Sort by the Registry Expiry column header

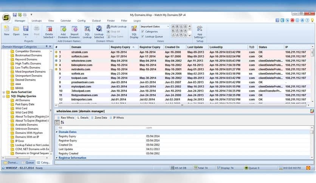coord(121,47)
